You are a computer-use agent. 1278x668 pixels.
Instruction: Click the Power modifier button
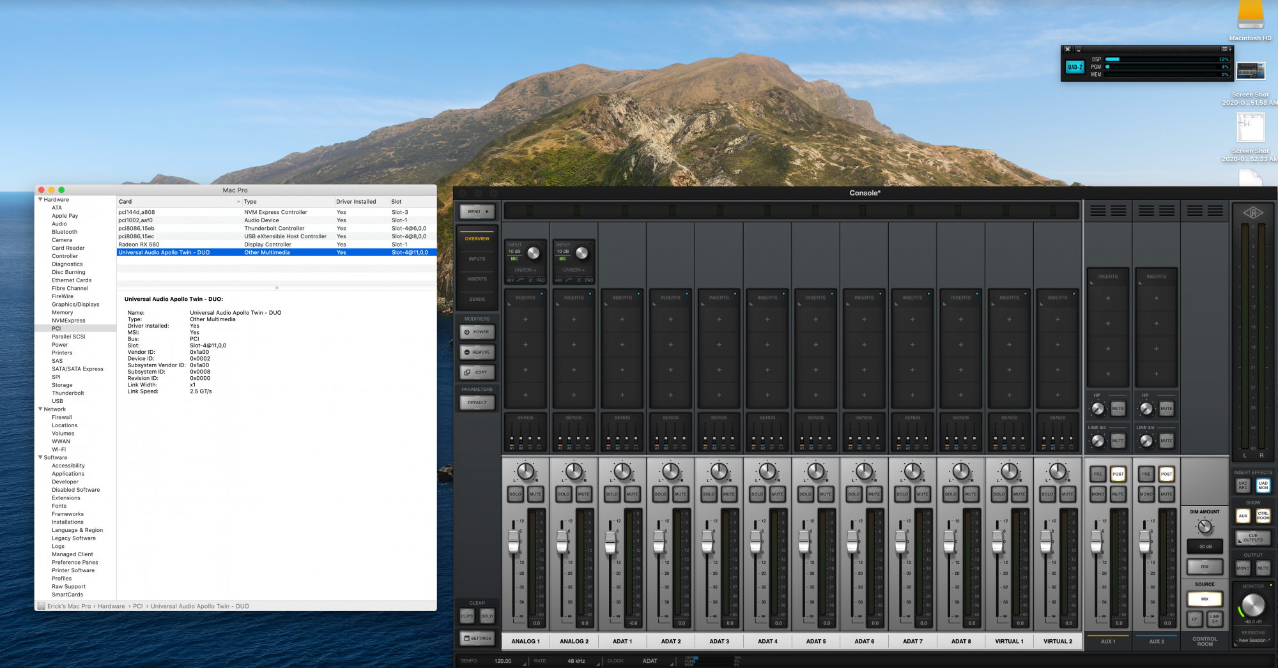pos(477,332)
